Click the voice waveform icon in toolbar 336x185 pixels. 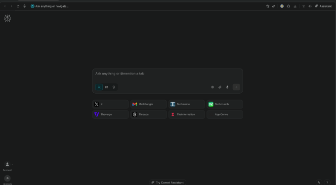pyautogui.click(x=310, y=6)
